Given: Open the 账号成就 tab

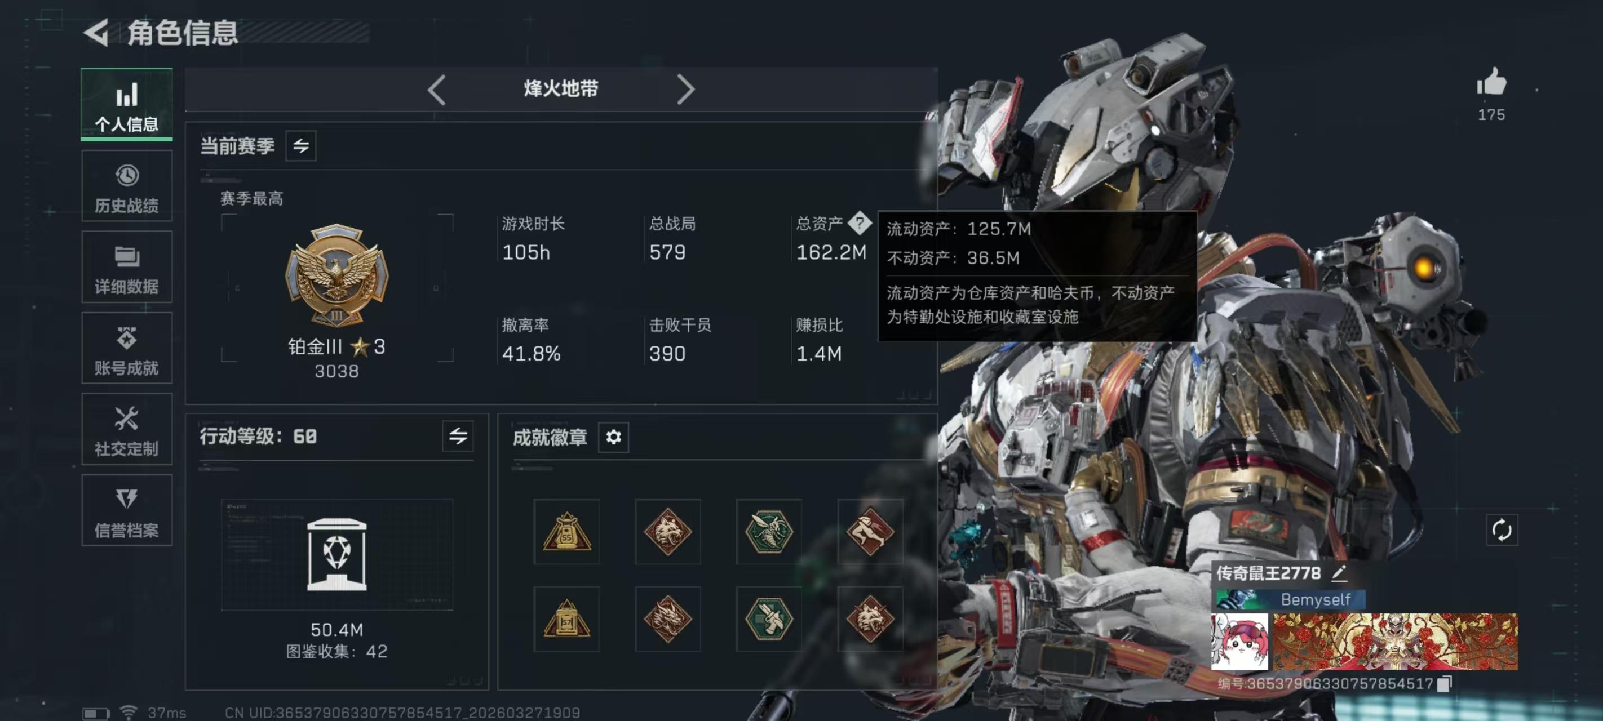Looking at the screenshot, I should click(x=127, y=348).
